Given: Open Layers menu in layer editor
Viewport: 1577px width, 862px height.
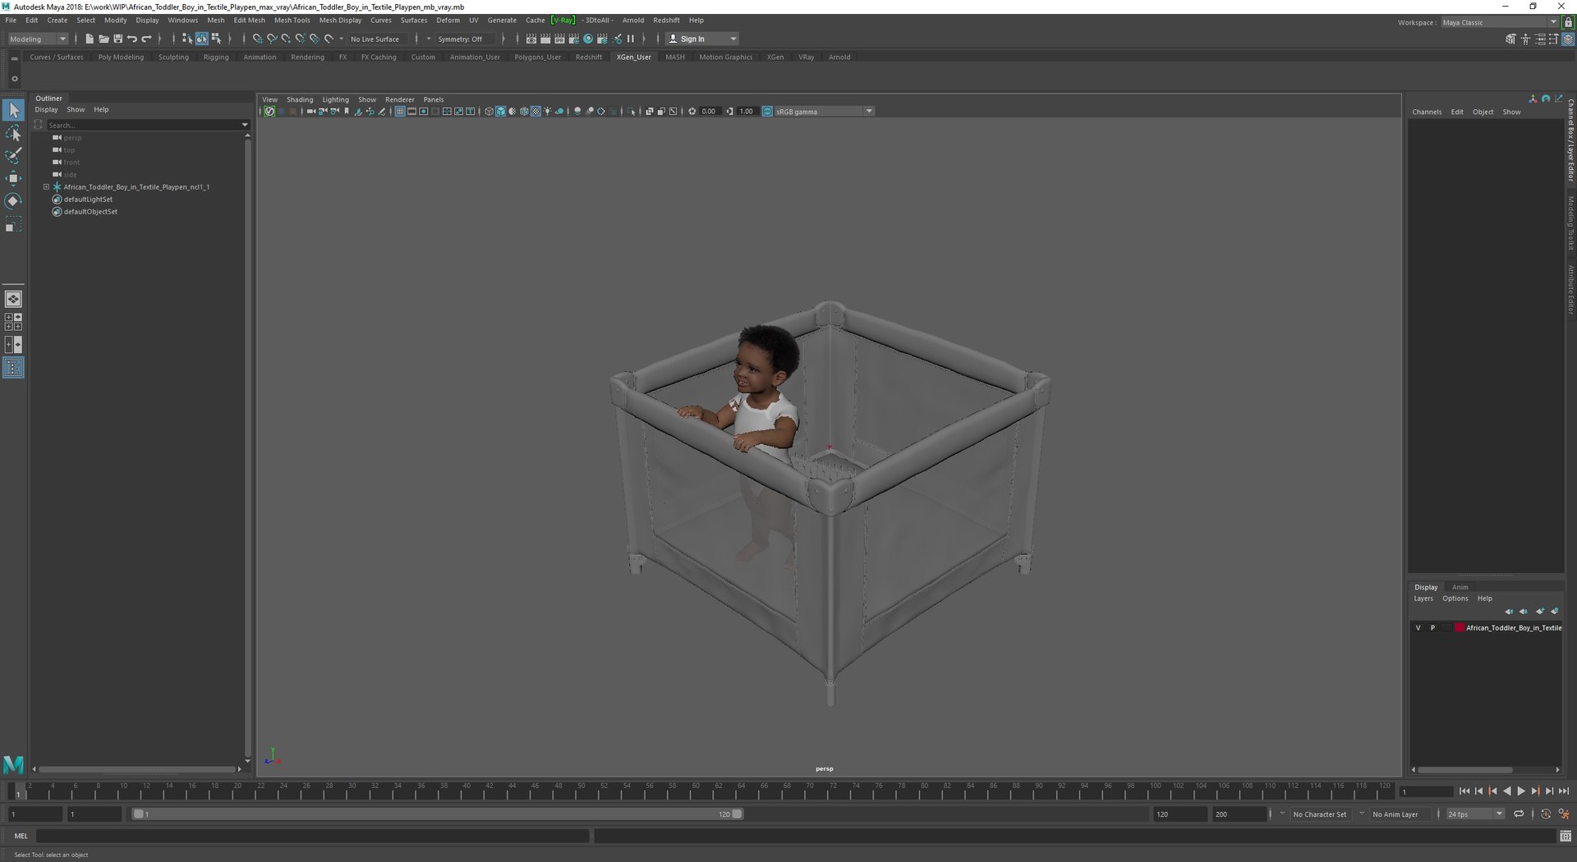Looking at the screenshot, I should point(1423,598).
